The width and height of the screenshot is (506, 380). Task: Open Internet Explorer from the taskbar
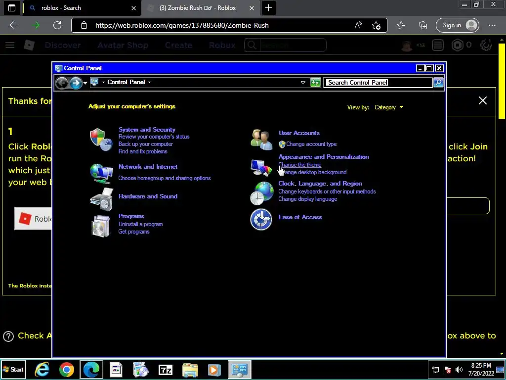pyautogui.click(x=42, y=369)
